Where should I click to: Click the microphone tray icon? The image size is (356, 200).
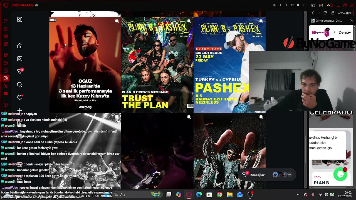click(x=313, y=195)
